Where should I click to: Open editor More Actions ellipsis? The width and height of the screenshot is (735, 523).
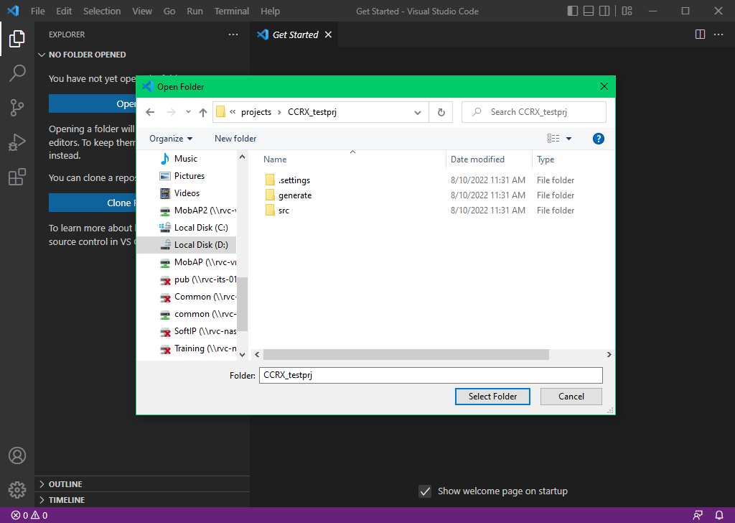[718, 34]
